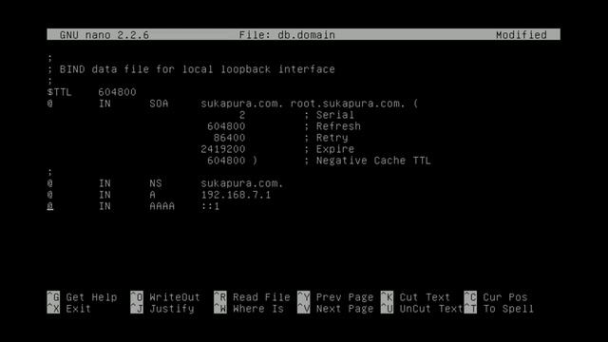The height and width of the screenshot is (342, 608).
Task: Click the 604800 Refresh value
Action: pos(226,126)
